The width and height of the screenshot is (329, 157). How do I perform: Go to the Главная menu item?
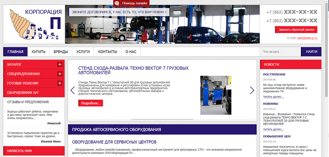[x=15, y=52]
